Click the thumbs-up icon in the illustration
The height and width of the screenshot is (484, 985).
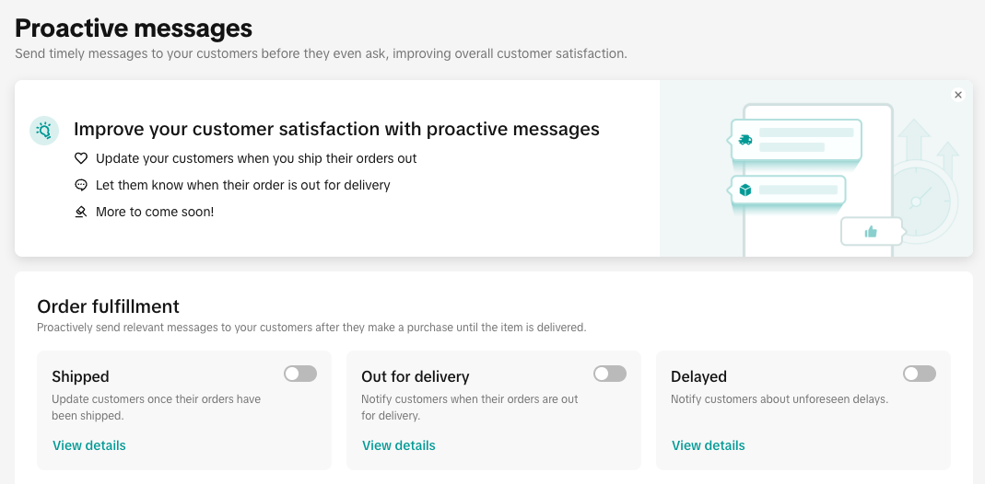point(871,232)
